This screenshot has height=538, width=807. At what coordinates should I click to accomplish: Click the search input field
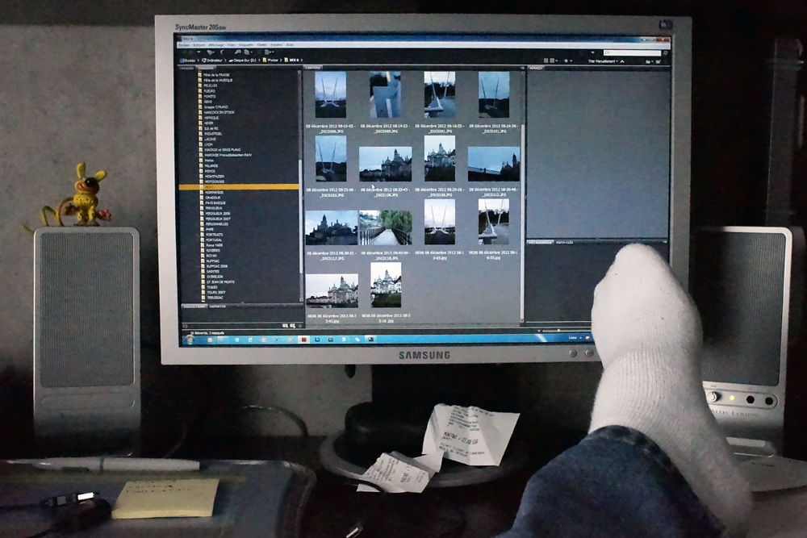[633, 52]
